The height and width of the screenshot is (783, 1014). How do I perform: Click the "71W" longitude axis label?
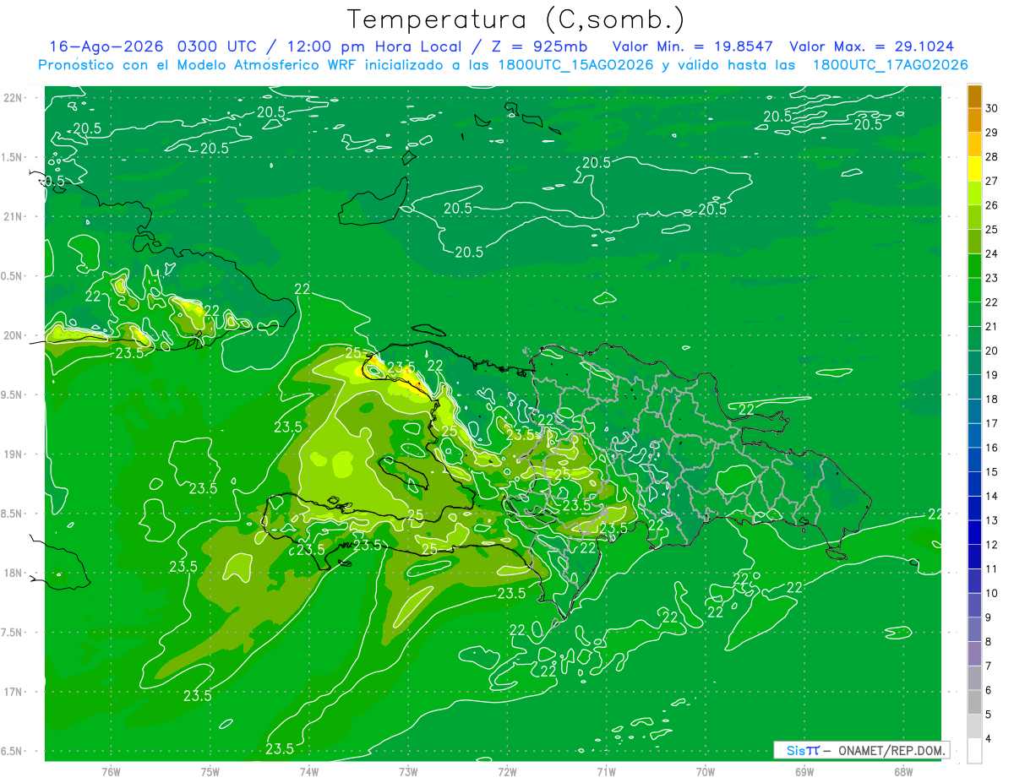coord(606,773)
